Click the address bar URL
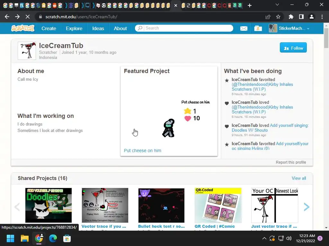Image resolution: width=329 pixels, height=246 pixels. coord(81,17)
